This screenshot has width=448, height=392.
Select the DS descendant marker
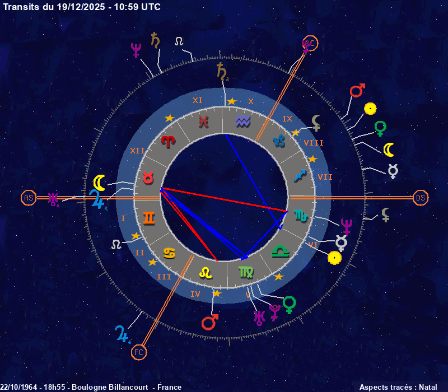tap(421, 198)
